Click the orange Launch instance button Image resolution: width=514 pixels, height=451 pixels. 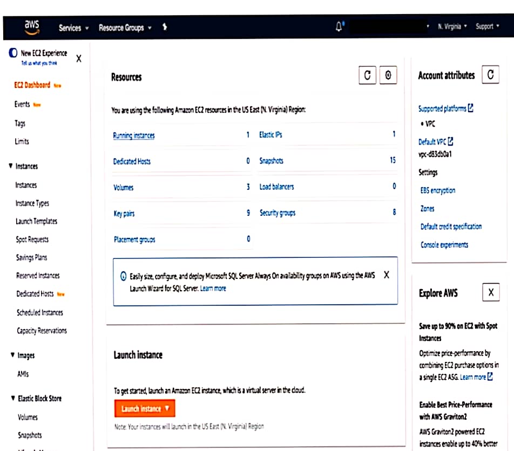145,408
